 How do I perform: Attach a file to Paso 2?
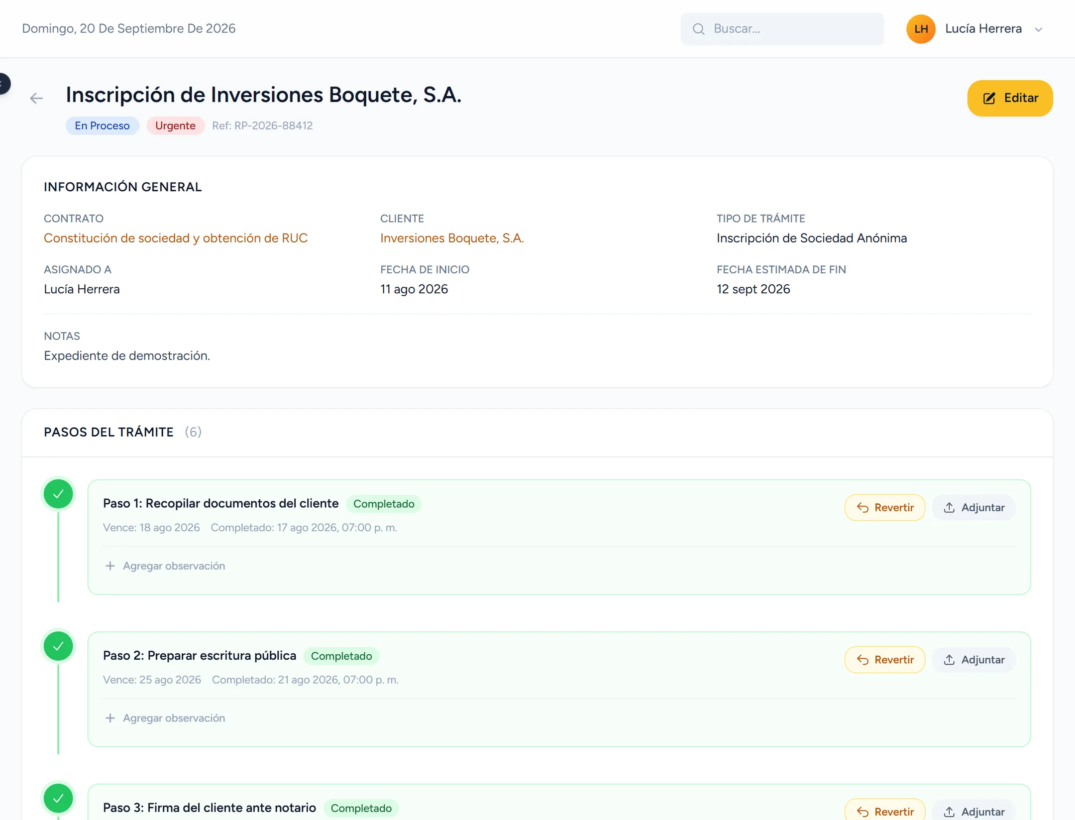pyautogui.click(x=973, y=660)
